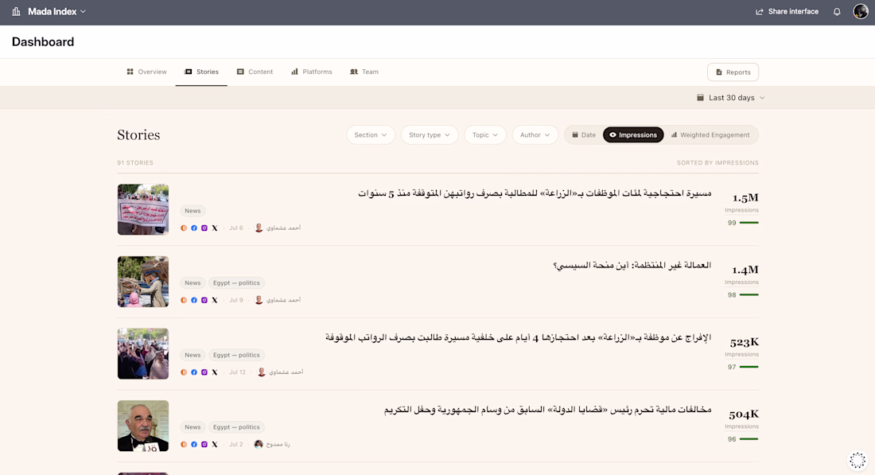875x475 pixels.
Task: Click News tag on the Jul 6 story
Action: pyautogui.click(x=192, y=211)
